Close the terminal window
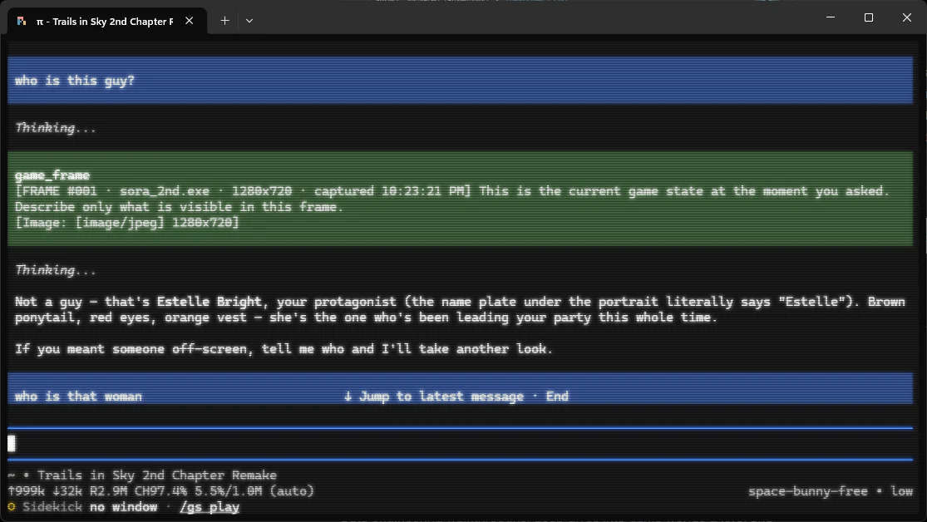Screen dimensions: 927x522 coord(907,17)
